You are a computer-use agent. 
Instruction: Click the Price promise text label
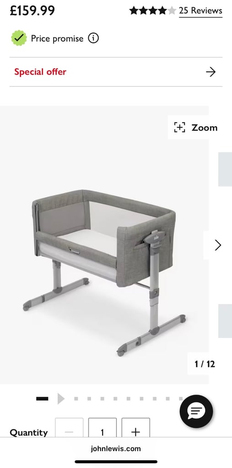pyautogui.click(x=57, y=38)
